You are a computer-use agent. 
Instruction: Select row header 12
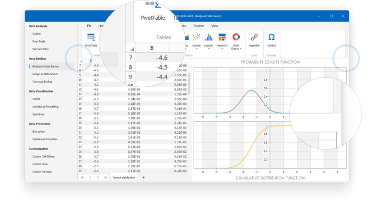[x=80, y=90]
